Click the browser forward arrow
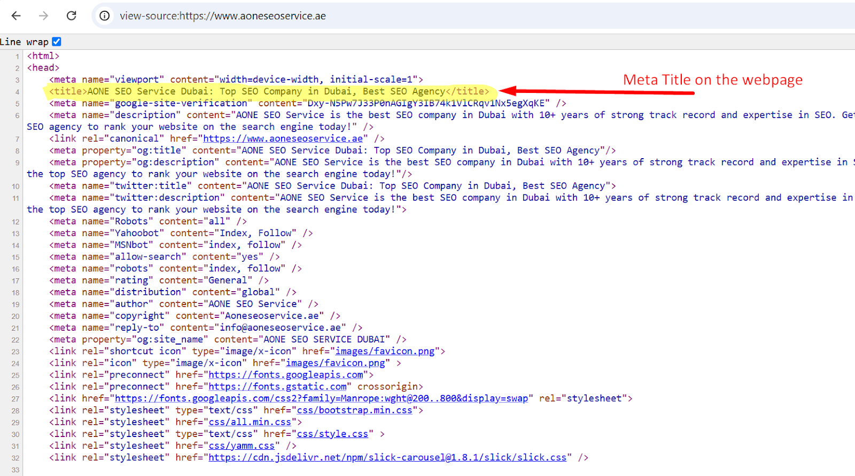855x476 pixels. (43, 15)
